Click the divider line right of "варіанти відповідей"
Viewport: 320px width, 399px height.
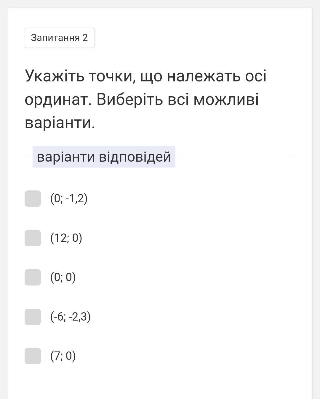click(236, 156)
